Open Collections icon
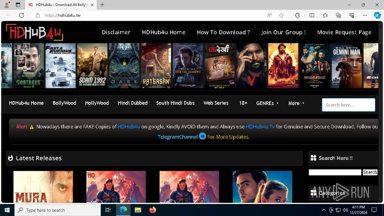This screenshot has height=216, width=384. tap(338, 15)
